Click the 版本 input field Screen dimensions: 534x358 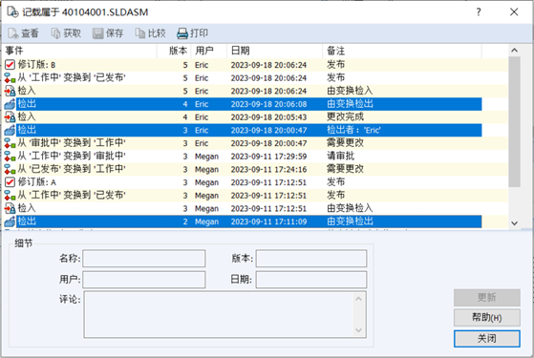(x=311, y=259)
